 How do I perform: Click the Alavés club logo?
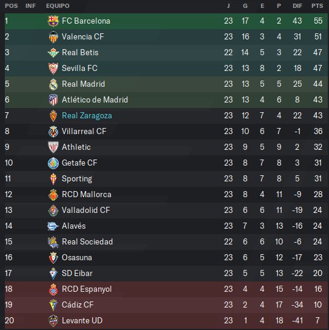pyautogui.click(x=53, y=226)
